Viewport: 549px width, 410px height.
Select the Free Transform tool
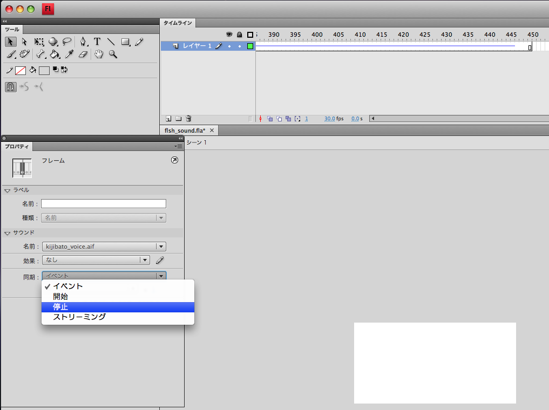tap(39, 42)
